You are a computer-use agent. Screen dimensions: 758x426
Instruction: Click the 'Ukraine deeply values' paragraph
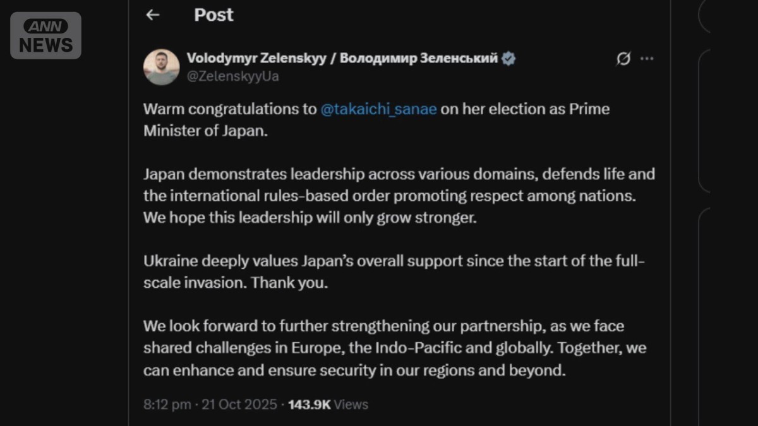(x=392, y=272)
